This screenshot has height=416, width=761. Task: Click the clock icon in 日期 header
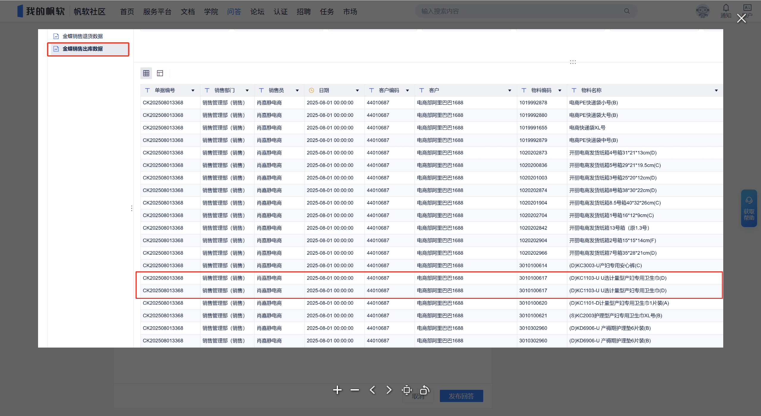pyautogui.click(x=311, y=90)
